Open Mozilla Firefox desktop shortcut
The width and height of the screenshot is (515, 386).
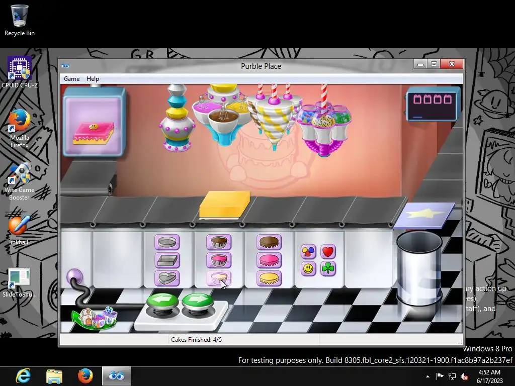pos(20,129)
